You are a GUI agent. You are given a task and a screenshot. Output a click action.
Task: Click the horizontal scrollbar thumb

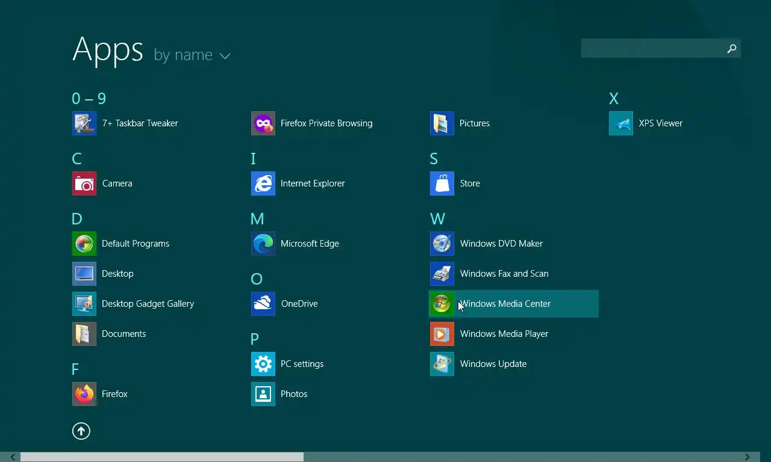coord(162,457)
